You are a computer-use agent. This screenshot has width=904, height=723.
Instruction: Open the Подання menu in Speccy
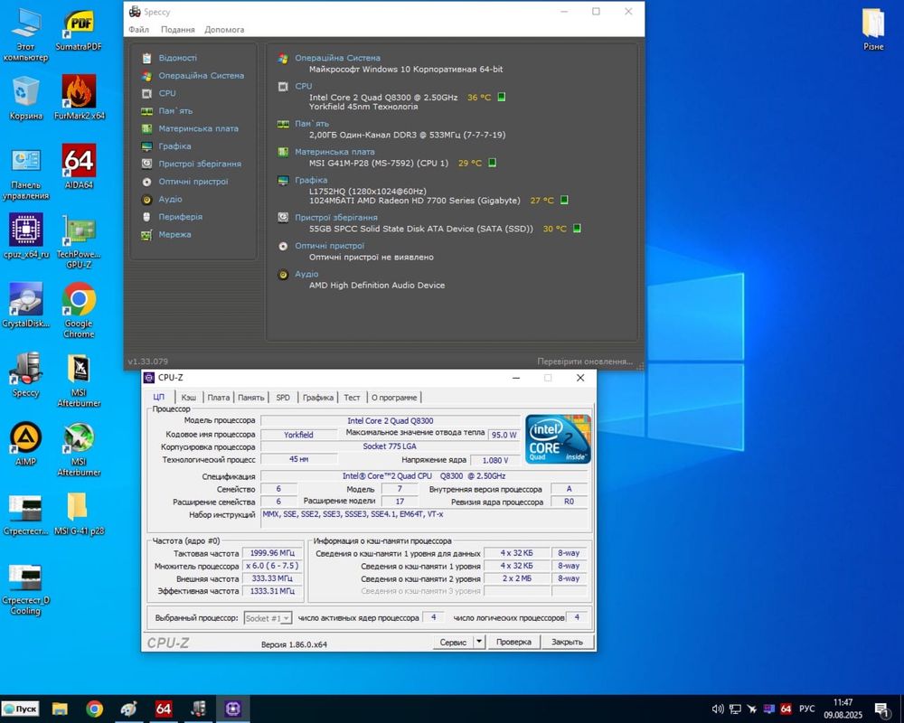(177, 30)
